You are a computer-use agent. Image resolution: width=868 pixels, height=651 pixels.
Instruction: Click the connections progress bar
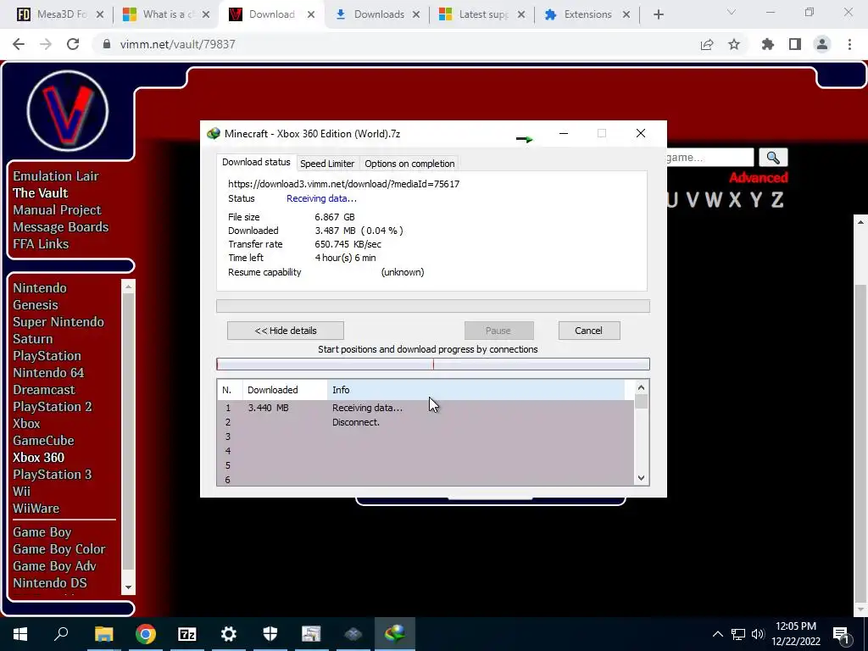(x=433, y=364)
